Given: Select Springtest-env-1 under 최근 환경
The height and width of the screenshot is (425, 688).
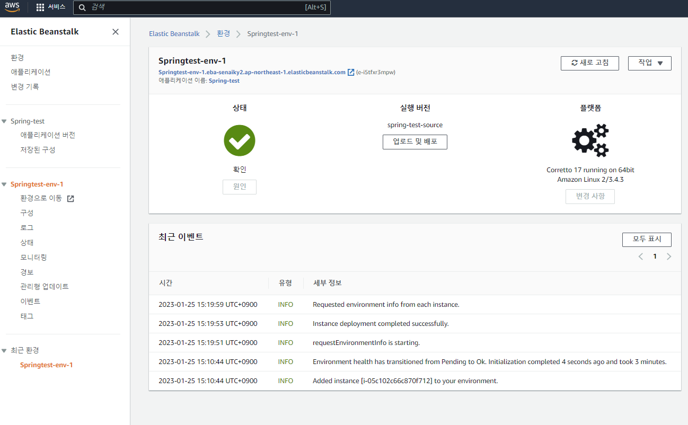Looking at the screenshot, I should coord(47,365).
